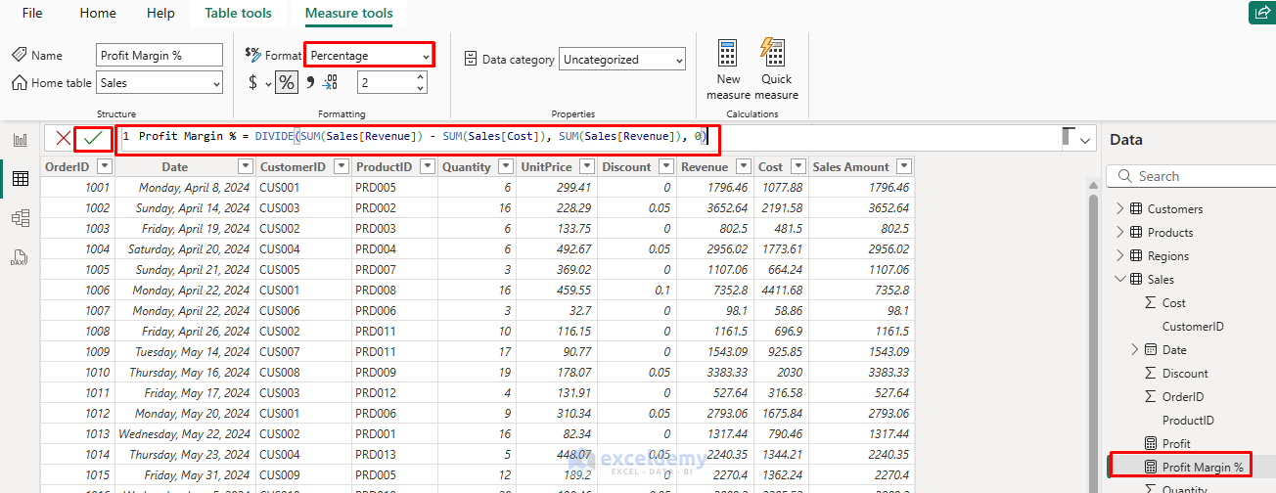The image size is (1276, 493).
Task: Open currency format dropdown arrow
Action: [268, 84]
